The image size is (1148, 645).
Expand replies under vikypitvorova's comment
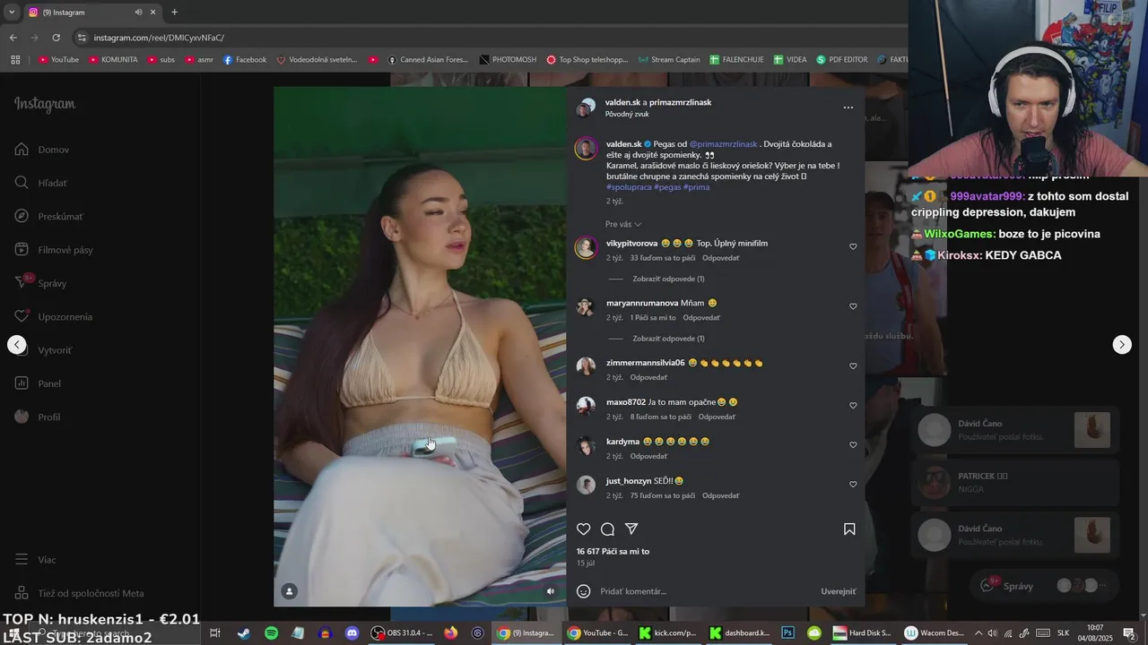pos(668,279)
